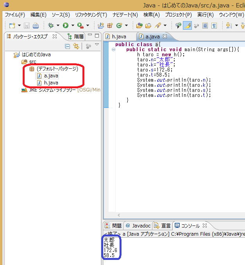This screenshot has height=265, width=245.
Task: Click the Open Type icon
Action: click(x=139, y=25)
